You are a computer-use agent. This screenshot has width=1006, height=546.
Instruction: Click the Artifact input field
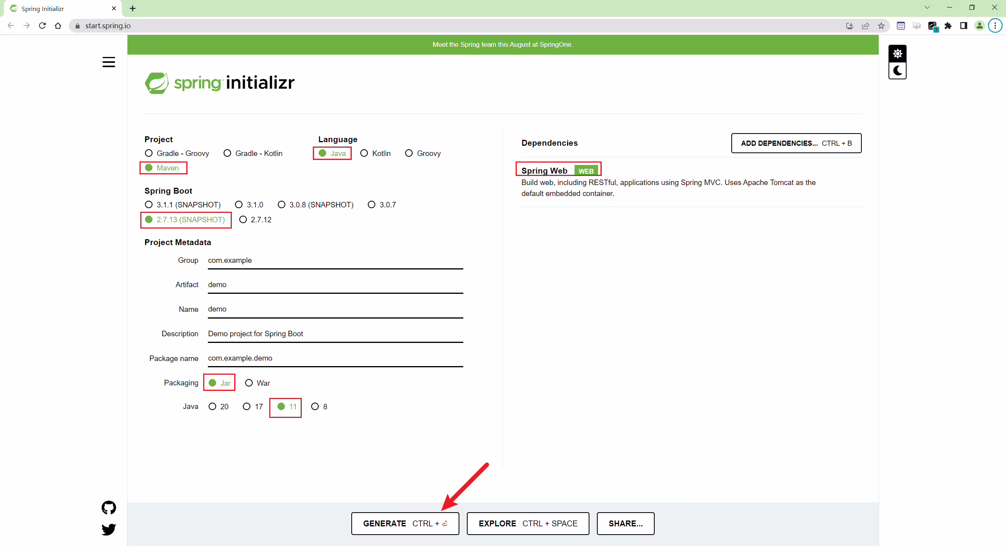point(336,285)
